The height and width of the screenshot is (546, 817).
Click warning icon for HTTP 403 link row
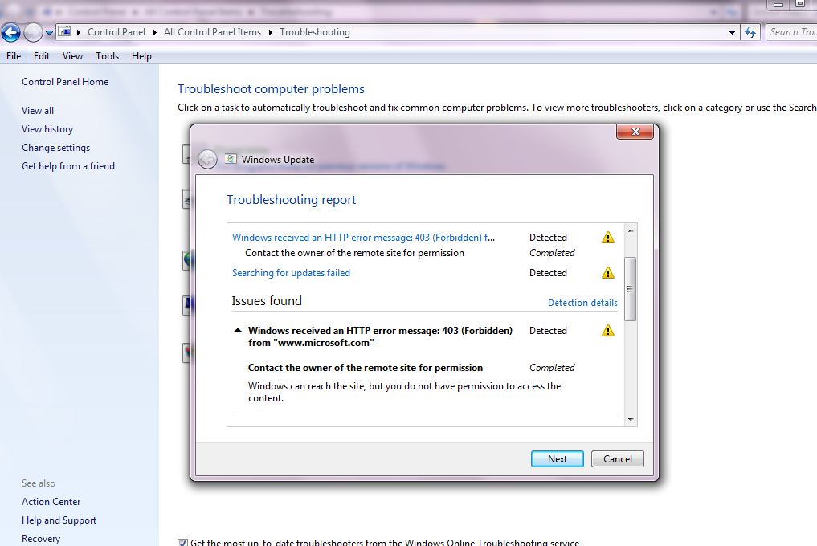(607, 238)
